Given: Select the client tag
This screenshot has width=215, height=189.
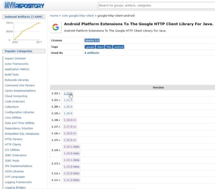Looking at the screenshot, I should [100, 47].
